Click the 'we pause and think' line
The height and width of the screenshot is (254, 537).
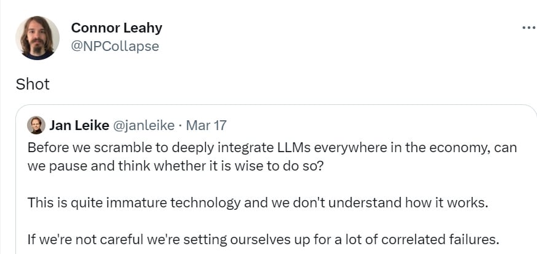[x=175, y=166]
